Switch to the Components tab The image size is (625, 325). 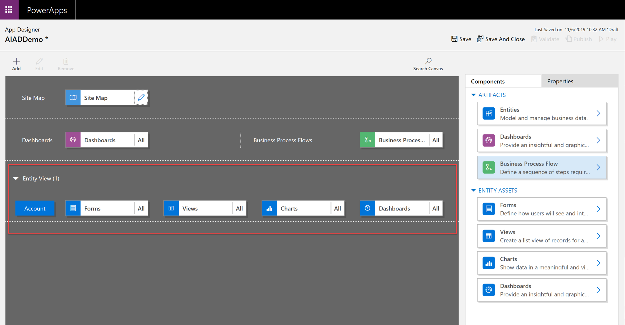click(487, 81)
